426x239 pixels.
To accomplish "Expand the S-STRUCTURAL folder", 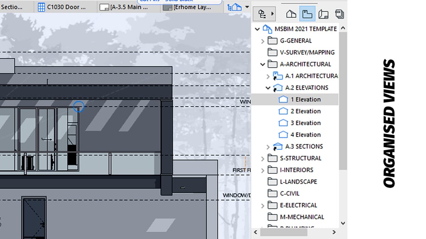I will (x=262, y=159).
